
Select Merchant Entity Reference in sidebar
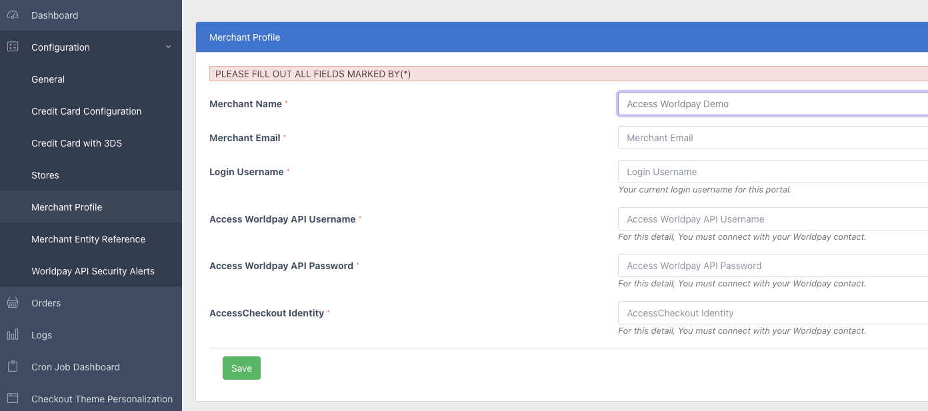pos(88,239)
